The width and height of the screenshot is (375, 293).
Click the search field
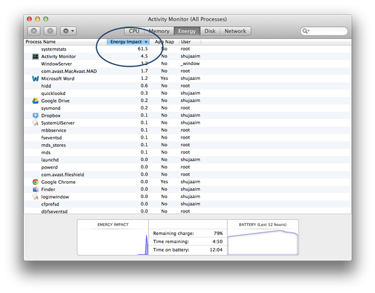(324, 31)
